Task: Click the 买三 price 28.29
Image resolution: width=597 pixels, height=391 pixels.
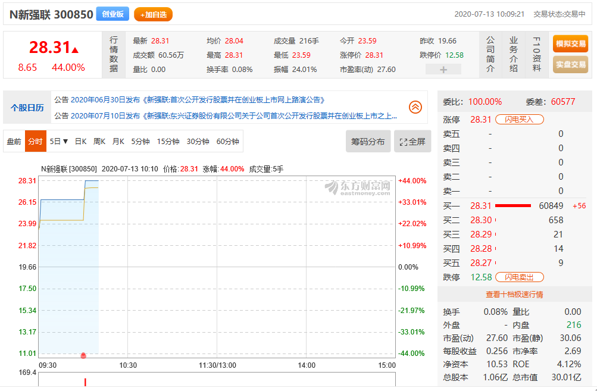Action: tap(481, 234)
